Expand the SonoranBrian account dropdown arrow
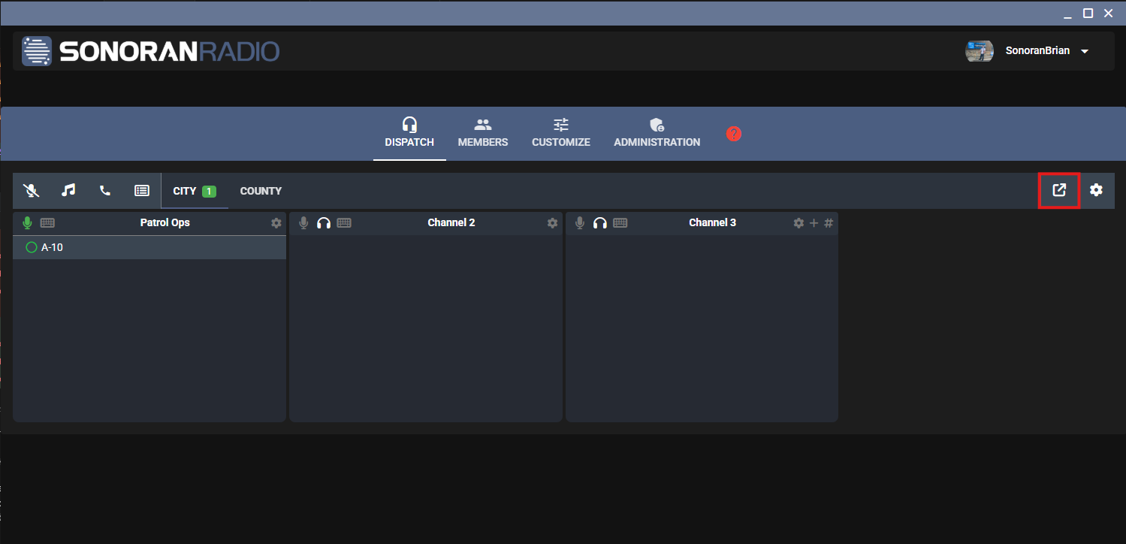The height and width of the screenshot is (544, 1126). tap(1084, 52)
